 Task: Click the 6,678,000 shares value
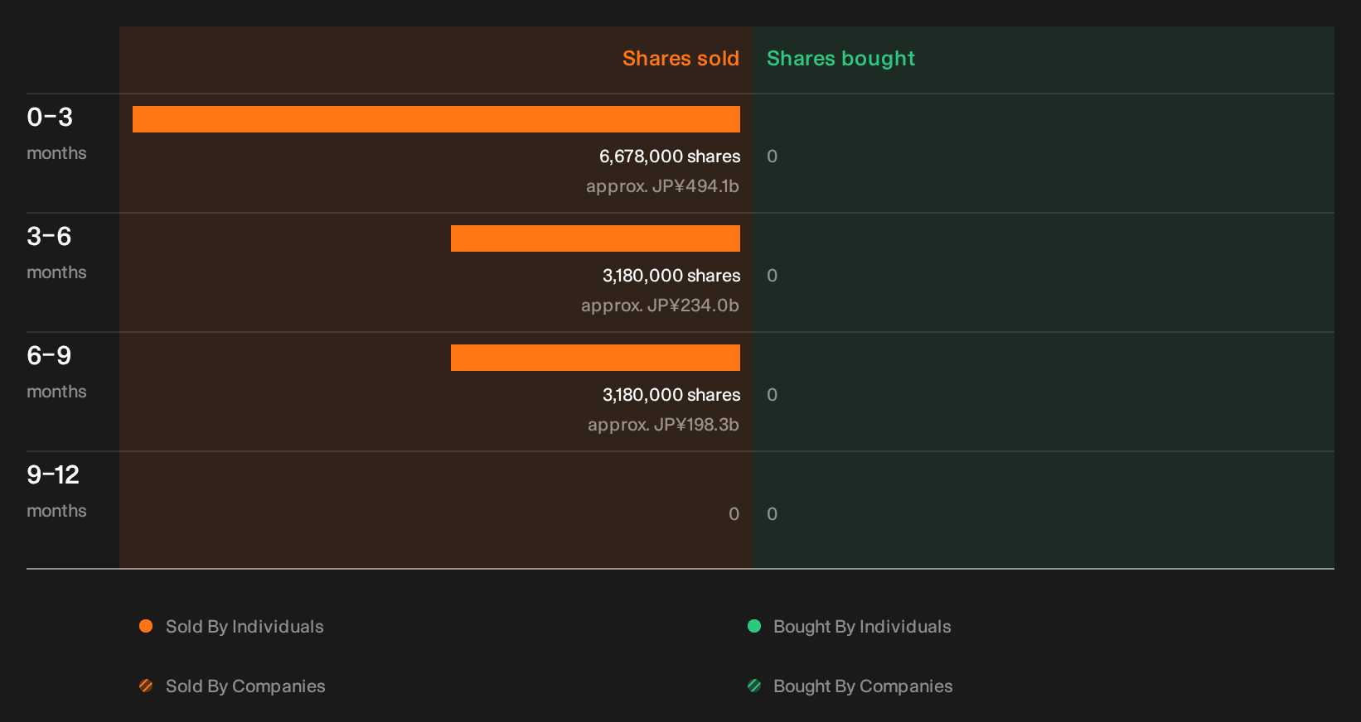tap(670, 156)
